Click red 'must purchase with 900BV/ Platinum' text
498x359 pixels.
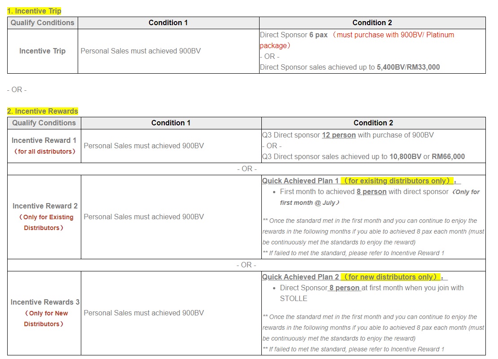396,35
